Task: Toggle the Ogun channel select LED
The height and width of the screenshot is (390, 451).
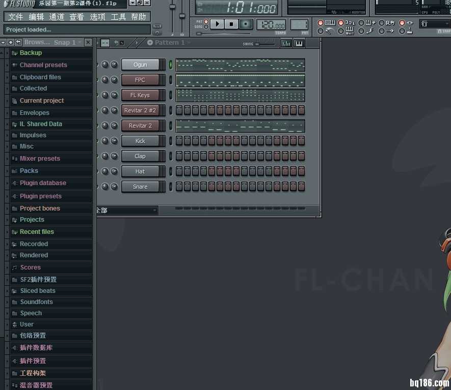Action: (171, 65)
